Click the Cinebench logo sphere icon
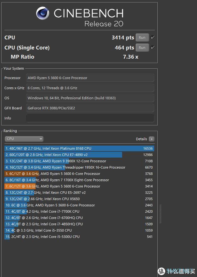 tap(43, 13)
